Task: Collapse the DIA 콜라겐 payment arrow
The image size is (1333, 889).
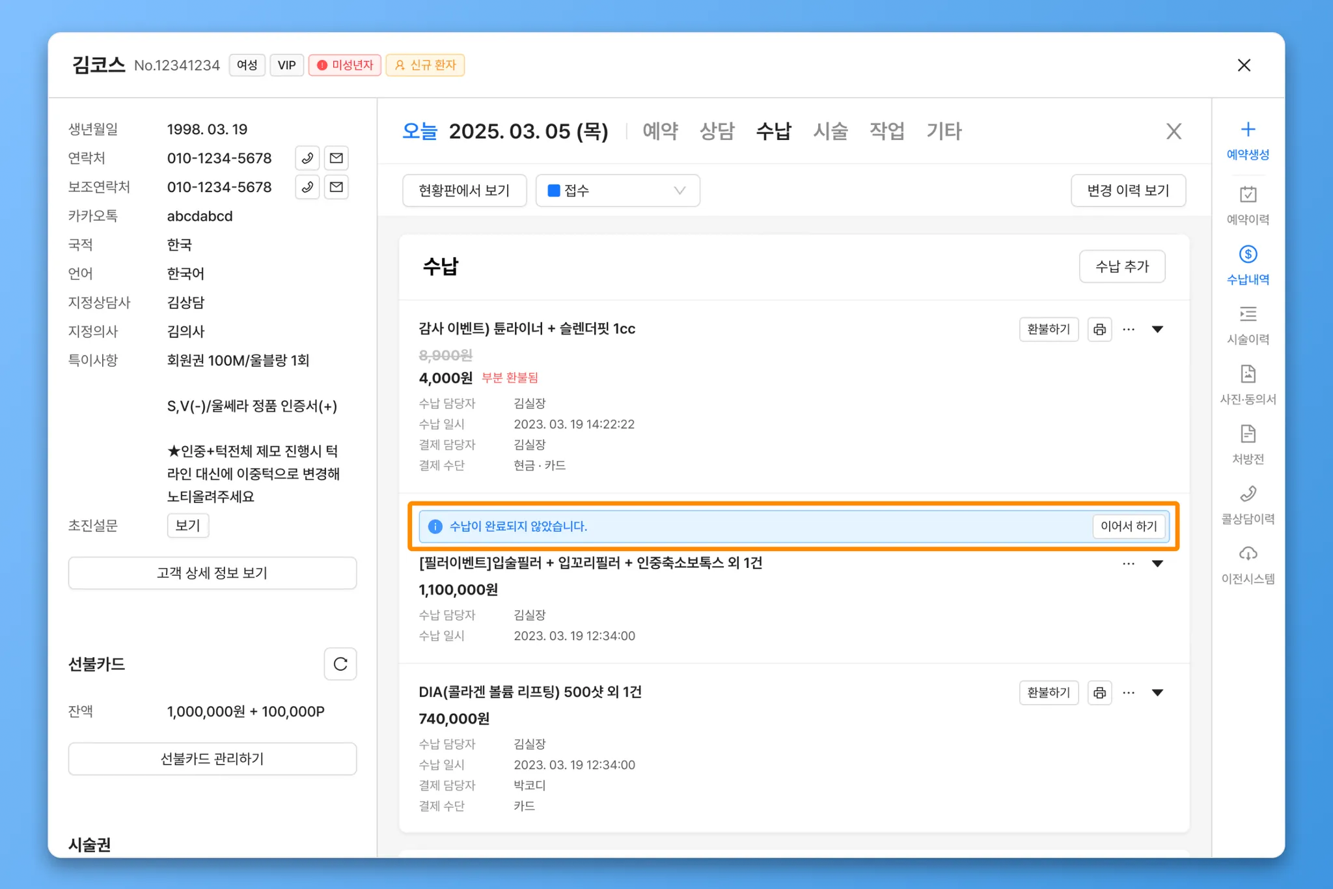Action: pos(1157,692)
